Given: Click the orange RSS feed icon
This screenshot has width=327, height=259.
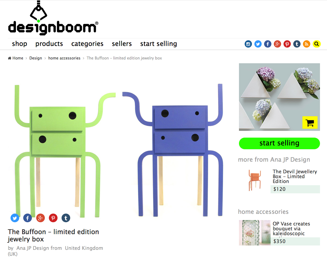Looking at the screenshot, I should point(306,44).
